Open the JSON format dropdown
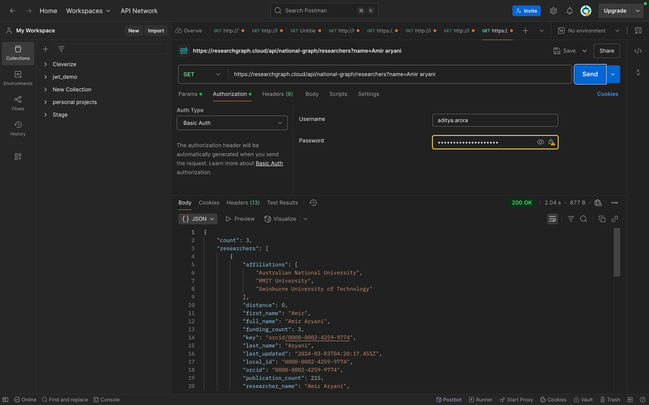The image size is (649, 405). 198,219
